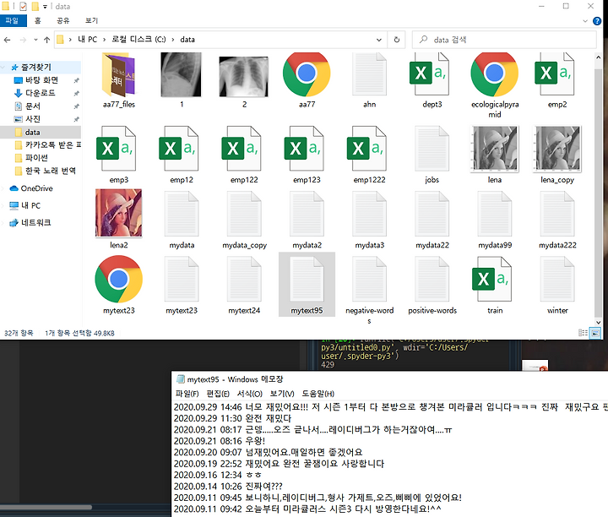Open the 공유 ribbon tab

[x=62, y=20]
